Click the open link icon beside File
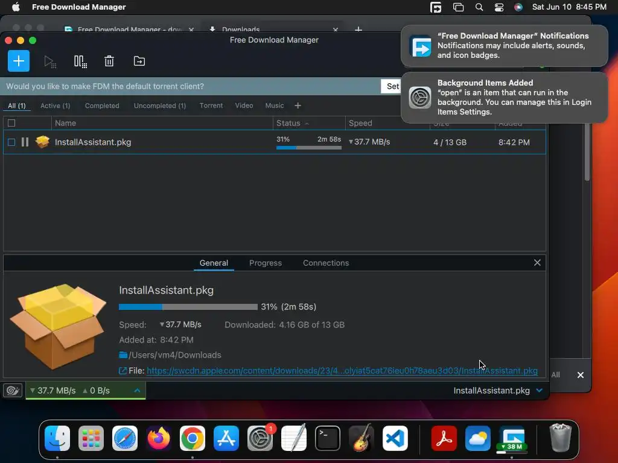 pos(123,371)
